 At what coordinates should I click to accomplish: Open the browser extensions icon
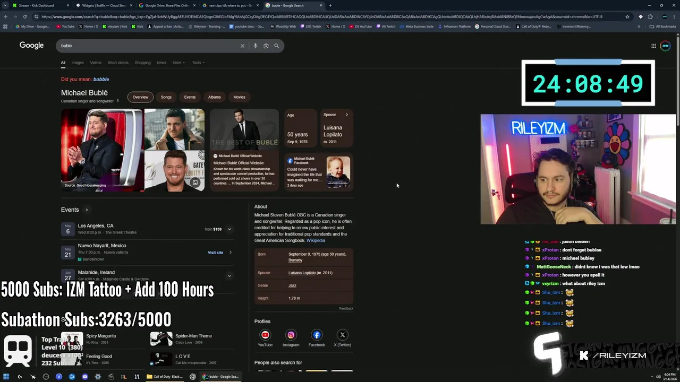pyautogui.click(x=650, y=16)
